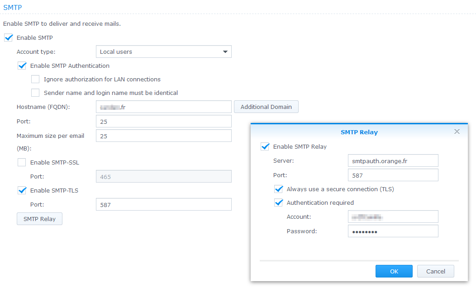The width and height of the screenshot is (476, 287).
Task: Select the Maximum size per email field
Action: point(163,136)
